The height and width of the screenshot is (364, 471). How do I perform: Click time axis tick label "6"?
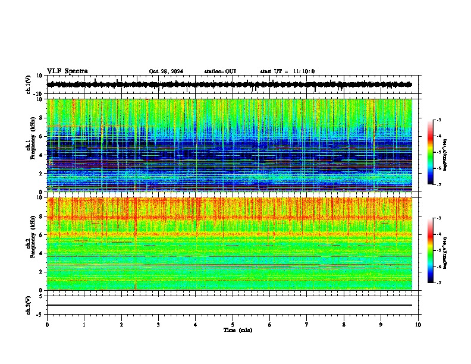coord(270,325)
